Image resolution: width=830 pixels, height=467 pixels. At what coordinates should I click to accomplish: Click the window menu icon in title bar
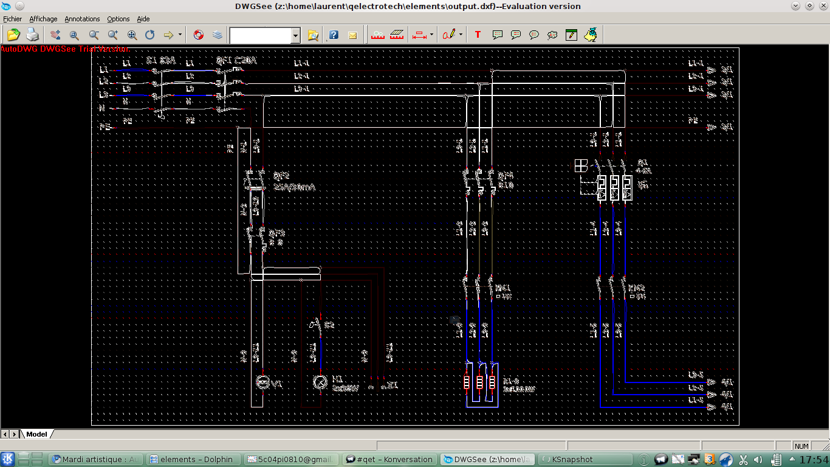[6, 6]
